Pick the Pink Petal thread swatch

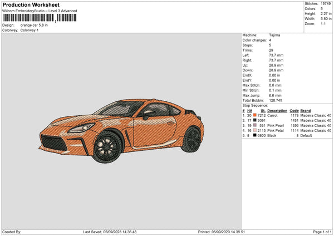tap(255, 130)
